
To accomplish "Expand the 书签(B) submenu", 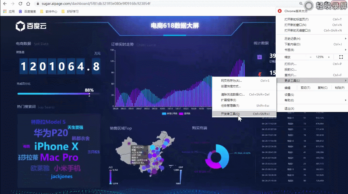I will pos(312,50).
